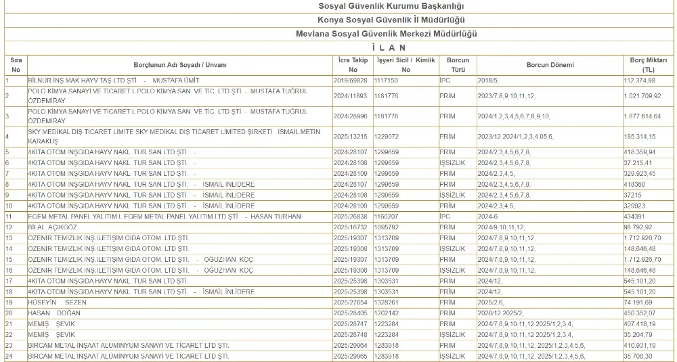This screenshot has width=677, height=362.
Task: Select the İcra Takip No 2025/29965 cell
Action: (x=350, y=355)
